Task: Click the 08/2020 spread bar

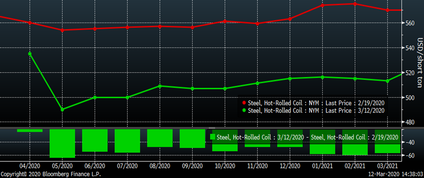Action: click(x=160, y=138)
